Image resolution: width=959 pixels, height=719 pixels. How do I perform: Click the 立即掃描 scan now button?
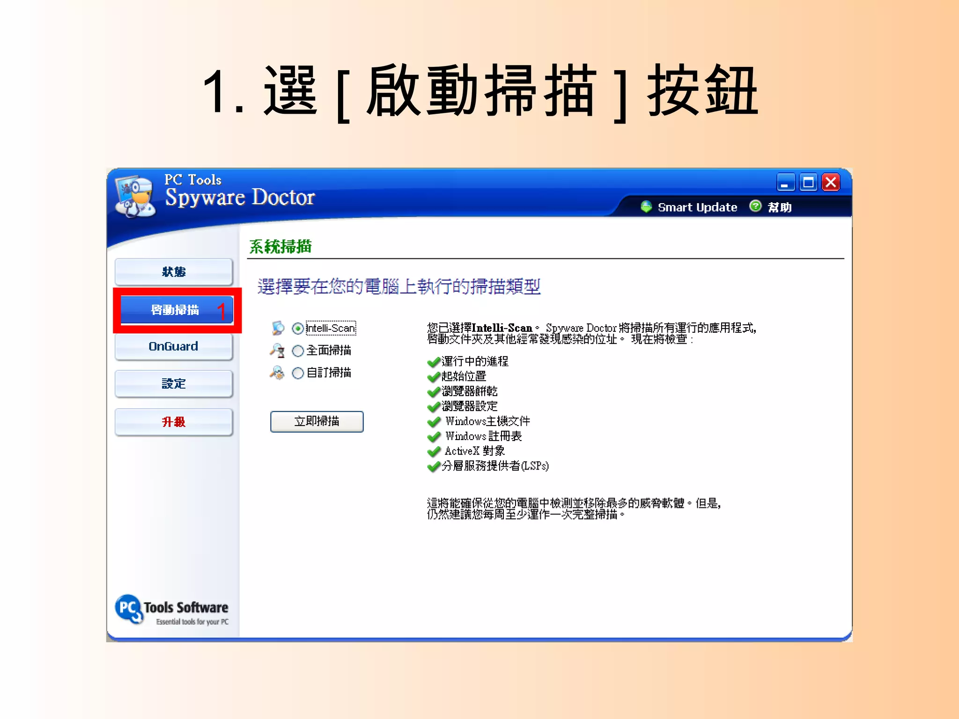317,421
